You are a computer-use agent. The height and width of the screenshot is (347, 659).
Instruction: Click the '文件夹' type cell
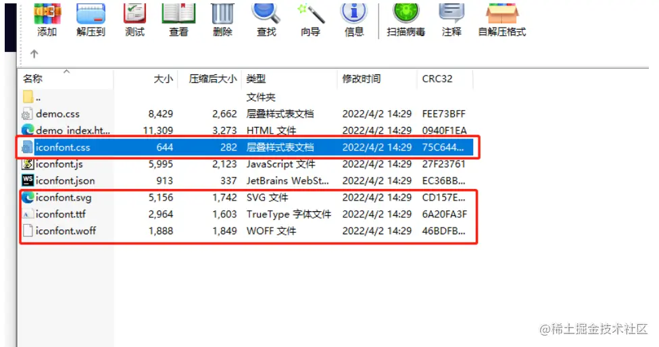click(261, 97)
